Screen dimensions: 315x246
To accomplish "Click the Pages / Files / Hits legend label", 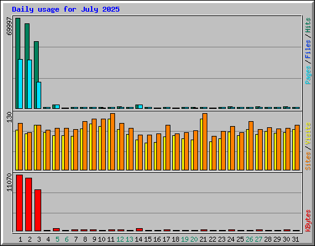I will coord(308,51).
